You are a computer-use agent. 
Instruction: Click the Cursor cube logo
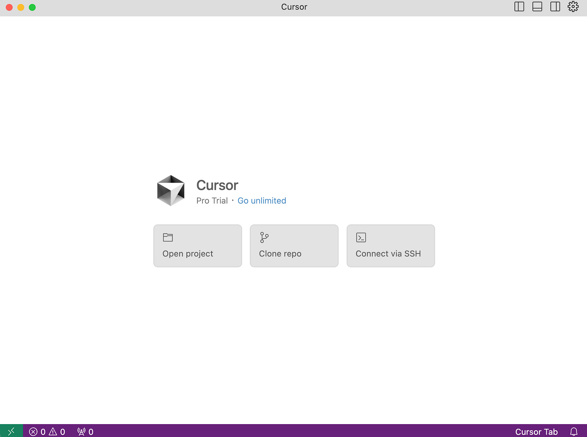171,190
